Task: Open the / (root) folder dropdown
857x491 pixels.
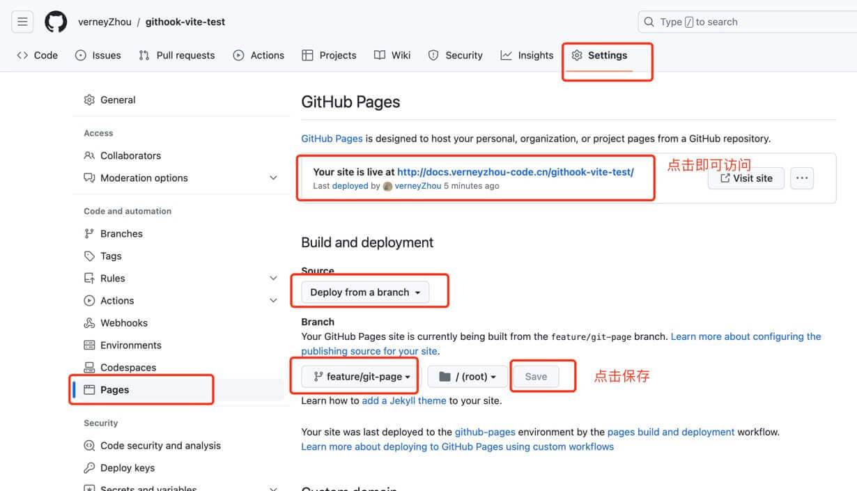Action: click(467, 377)
